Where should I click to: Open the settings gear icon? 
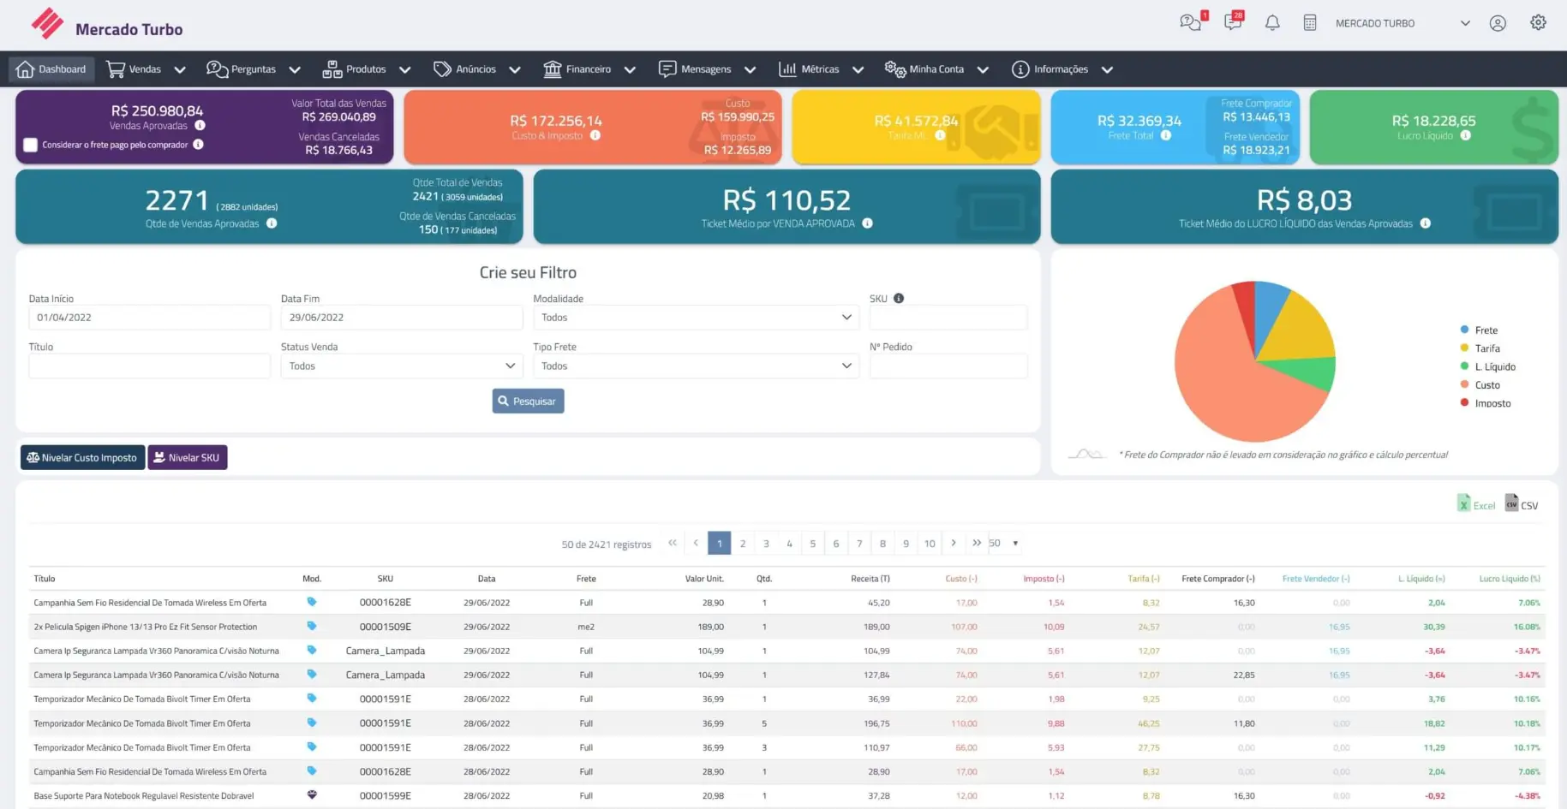point(1538,23)
